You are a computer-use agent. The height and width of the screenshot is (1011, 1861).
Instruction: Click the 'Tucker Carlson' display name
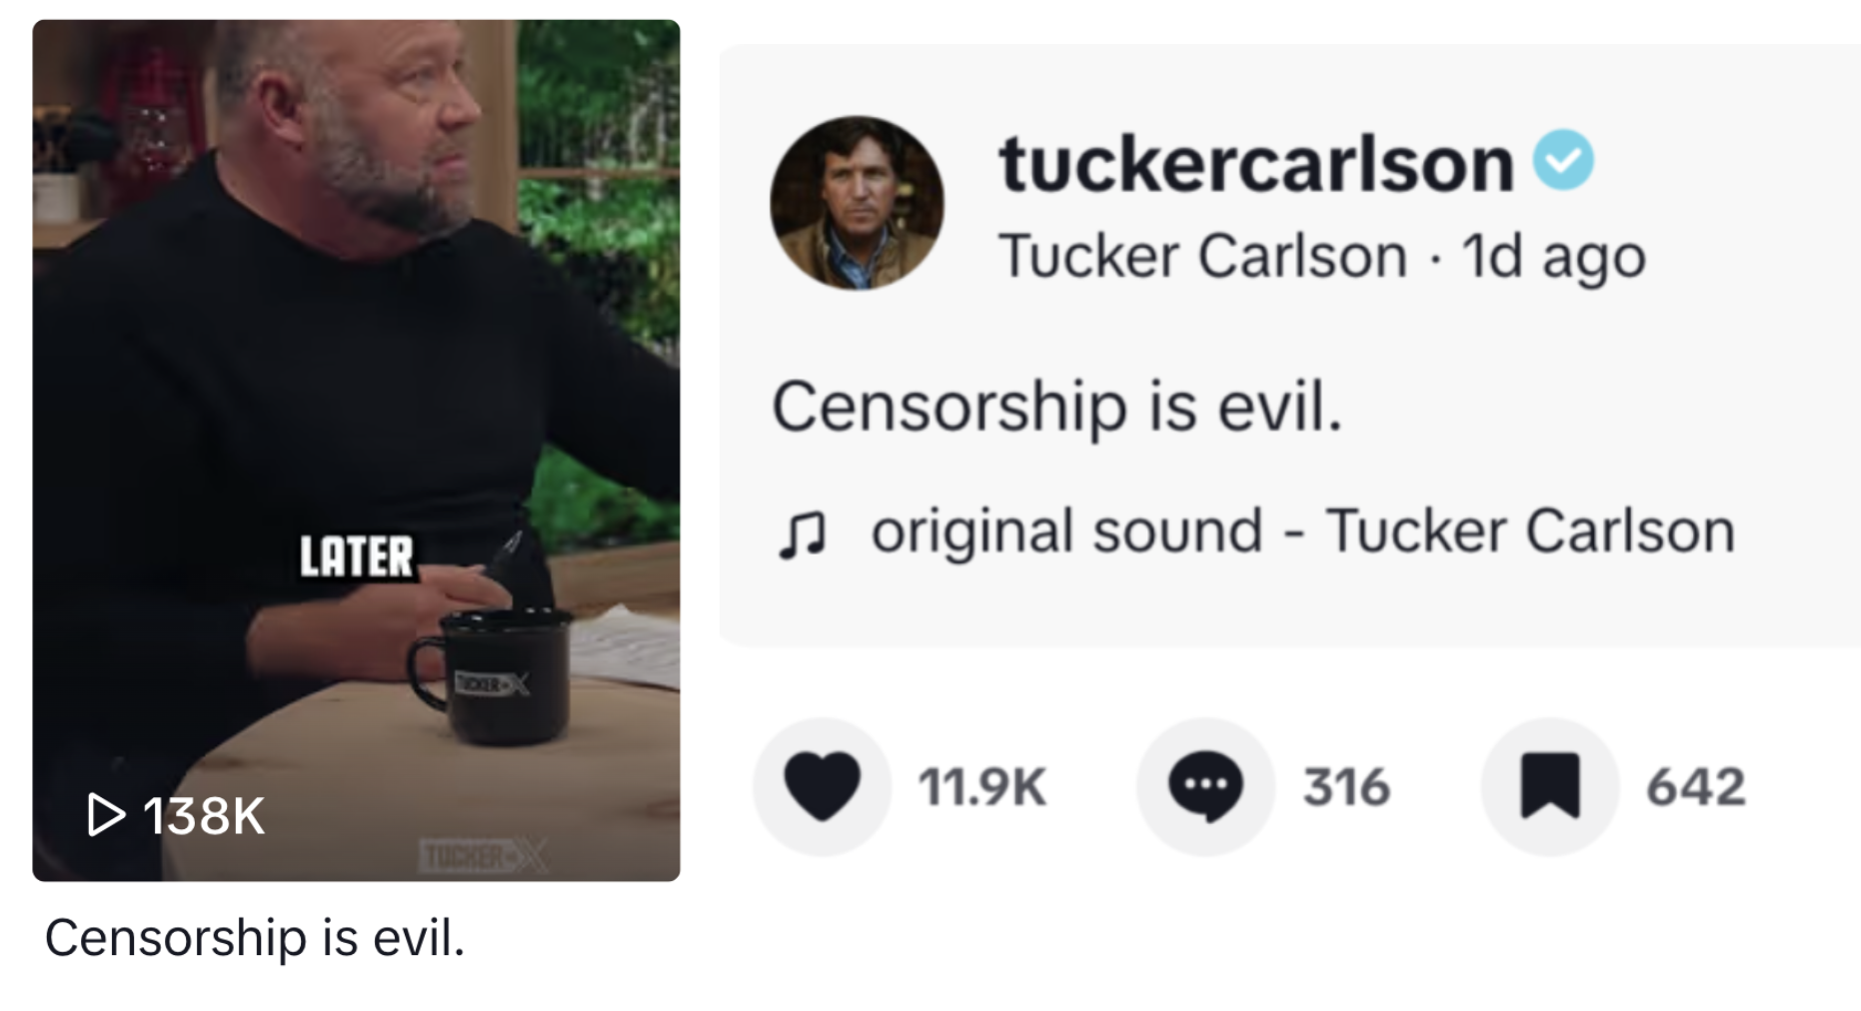click(1202, 257)
